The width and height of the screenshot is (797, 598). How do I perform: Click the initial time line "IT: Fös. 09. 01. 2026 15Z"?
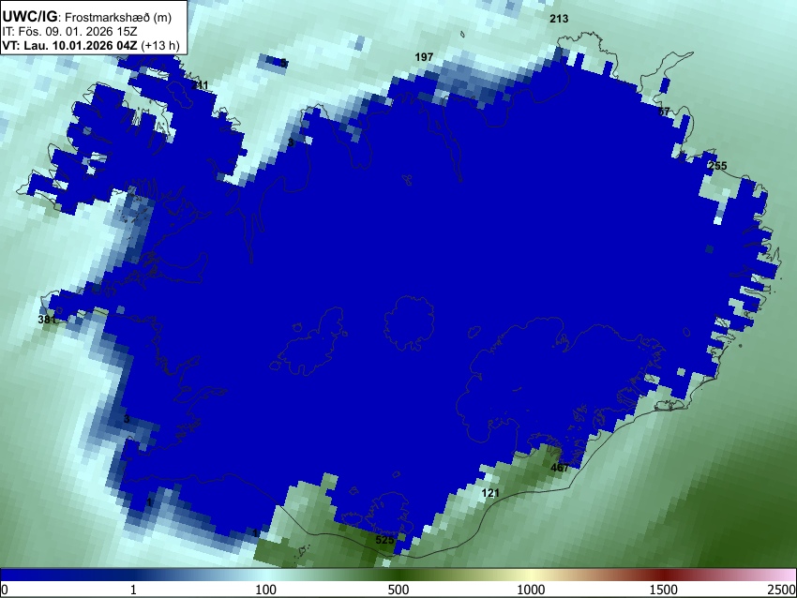(69, 32)
